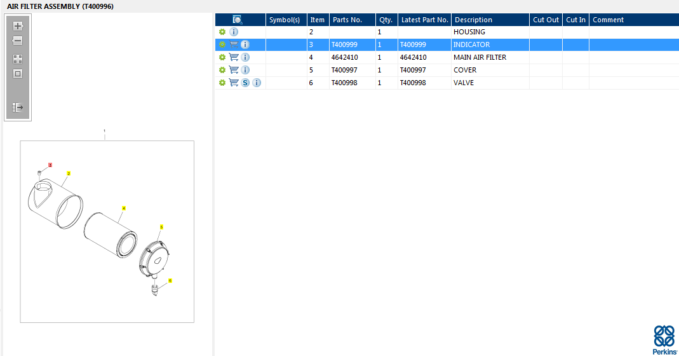This screenshot has width=679, height=356.
Task: Click latest part number 4642410 cell
Action: 424,57
